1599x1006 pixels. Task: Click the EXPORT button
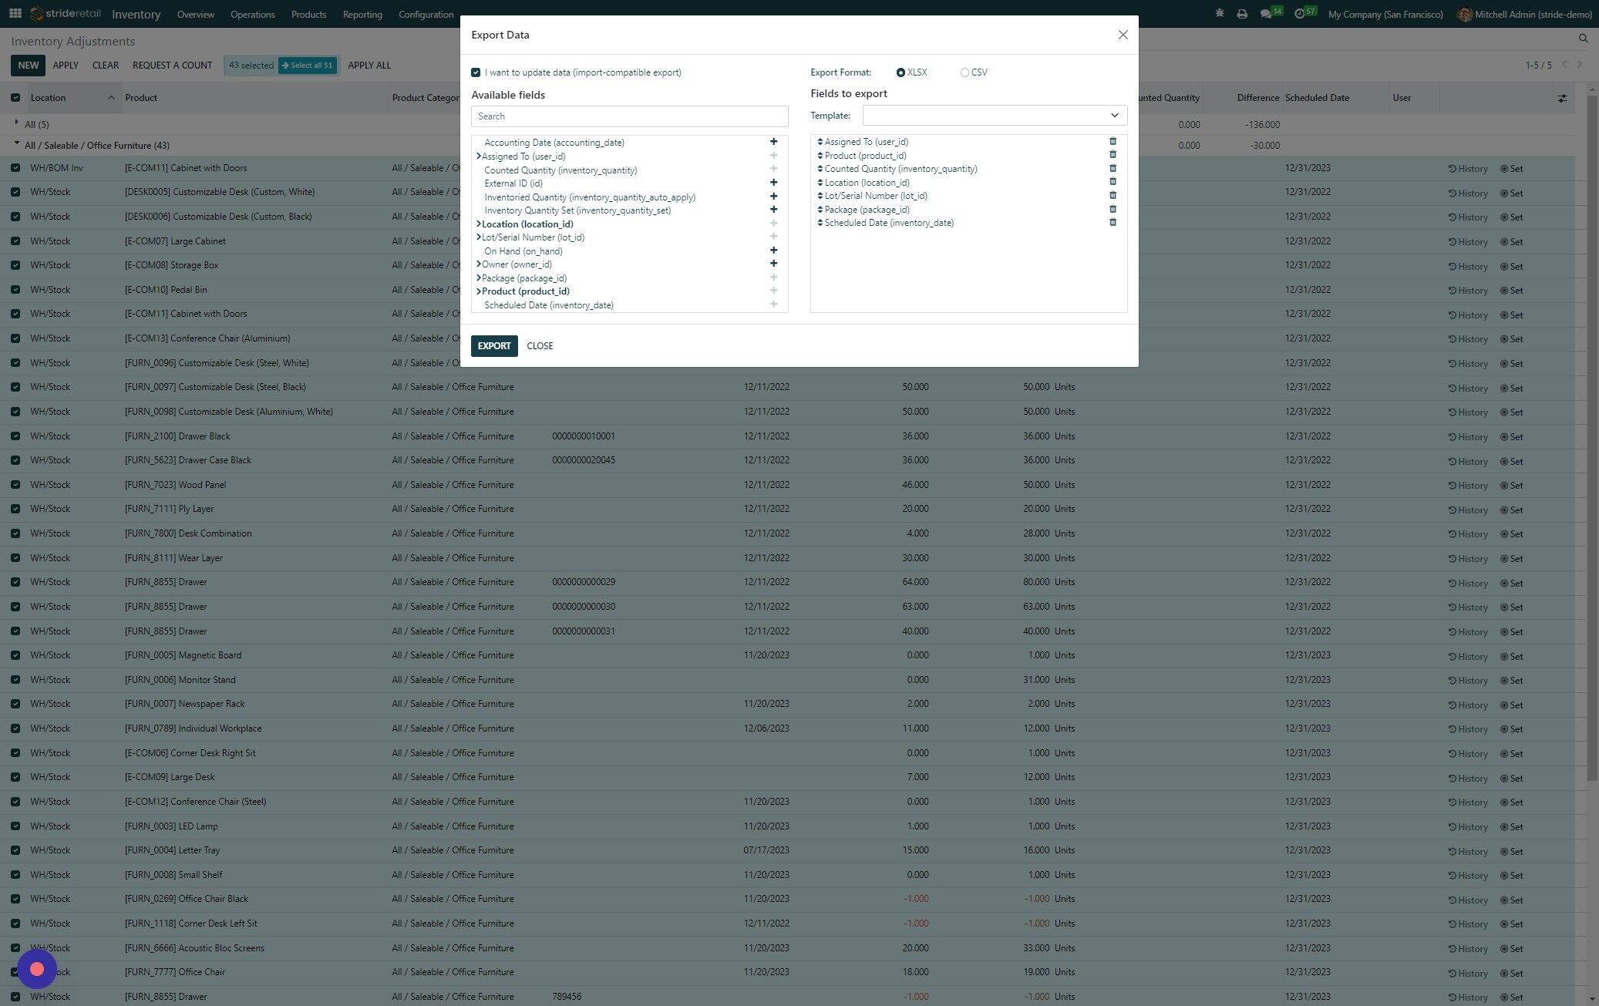tap(493, 346)
